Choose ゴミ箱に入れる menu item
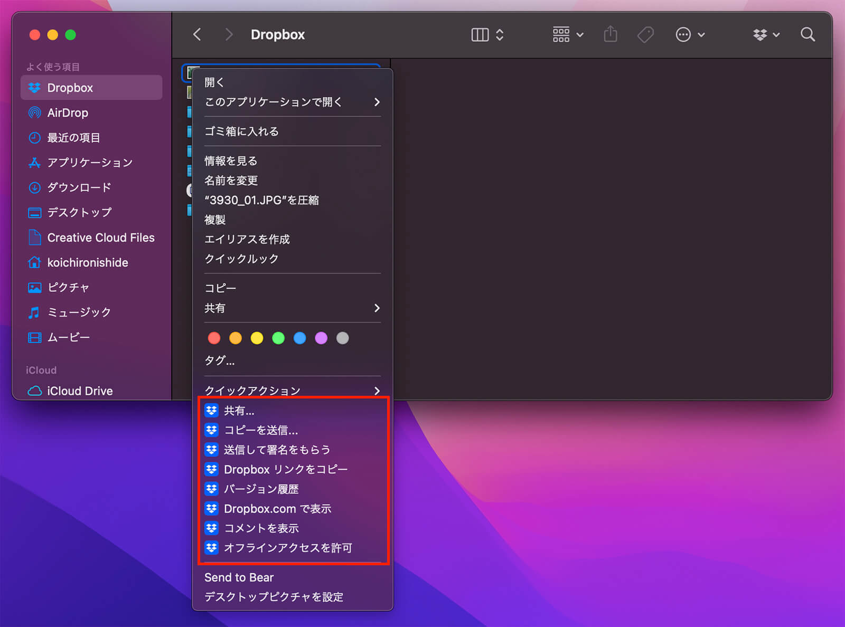Screen dimensions: 845x627 [x=293, y=131]
